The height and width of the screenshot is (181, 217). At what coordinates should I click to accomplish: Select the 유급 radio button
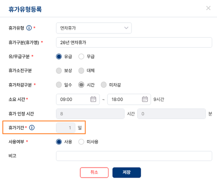(x=59, y=56)
